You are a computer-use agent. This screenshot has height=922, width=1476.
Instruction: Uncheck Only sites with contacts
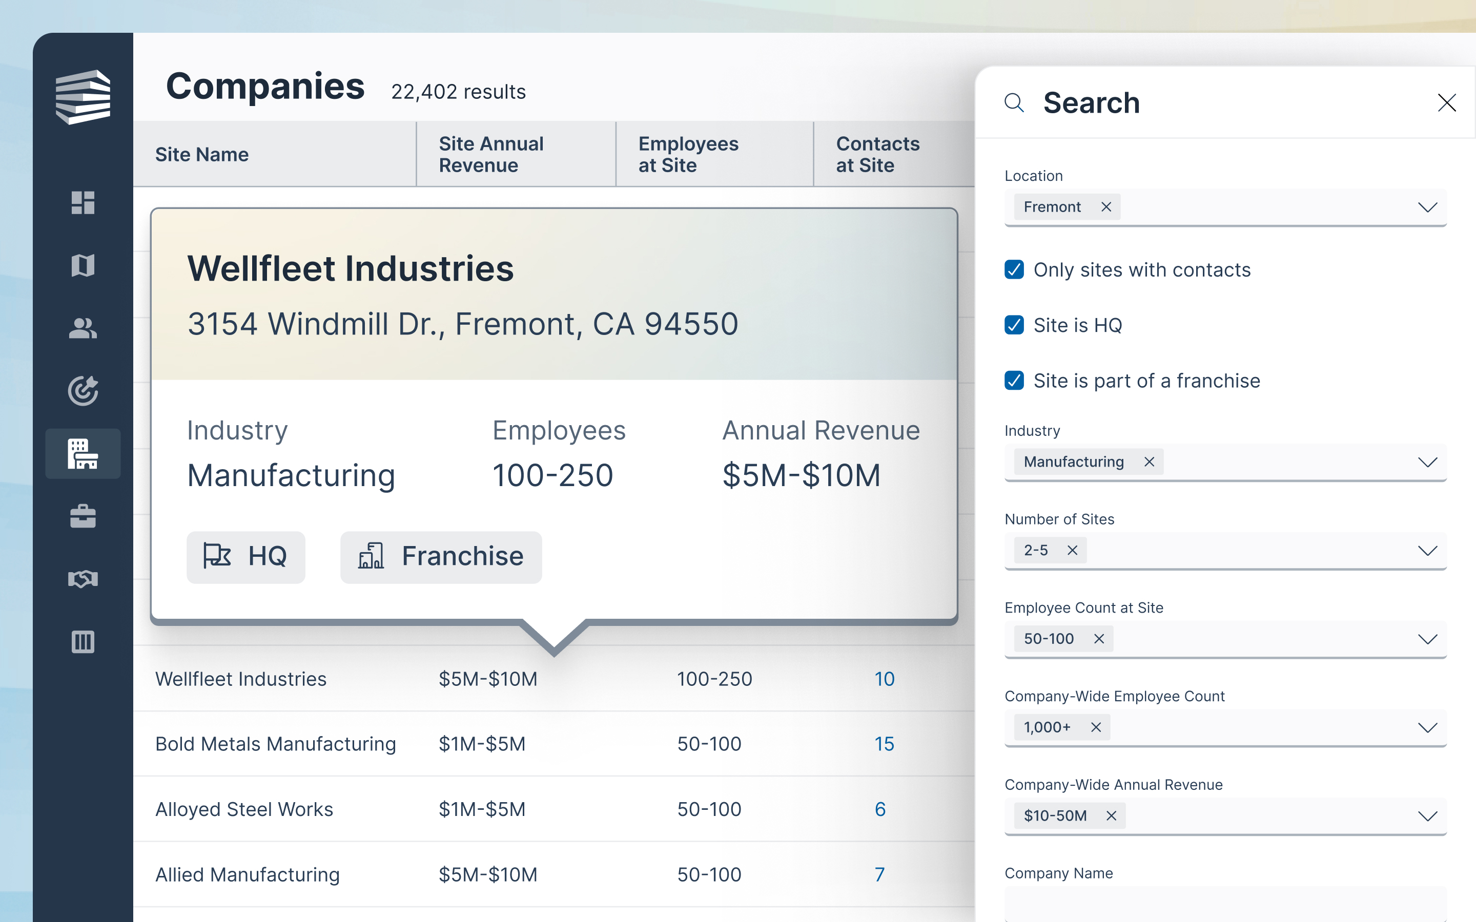coord(1014,269)
